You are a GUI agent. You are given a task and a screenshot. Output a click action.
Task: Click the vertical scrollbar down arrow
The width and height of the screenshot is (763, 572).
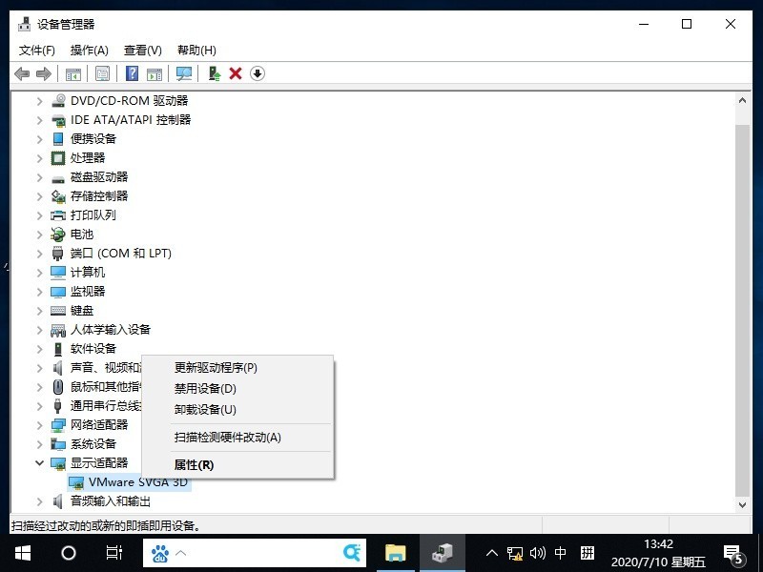click(743, 503)
